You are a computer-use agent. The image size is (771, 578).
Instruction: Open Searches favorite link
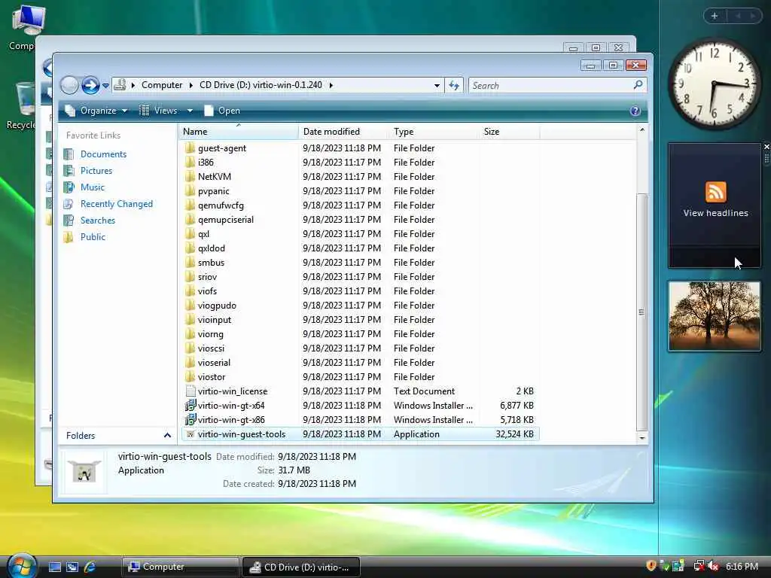coord(98,221)
